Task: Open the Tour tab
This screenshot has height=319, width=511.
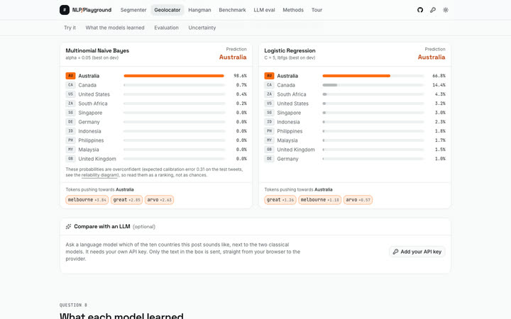Action: coord(317,10)
